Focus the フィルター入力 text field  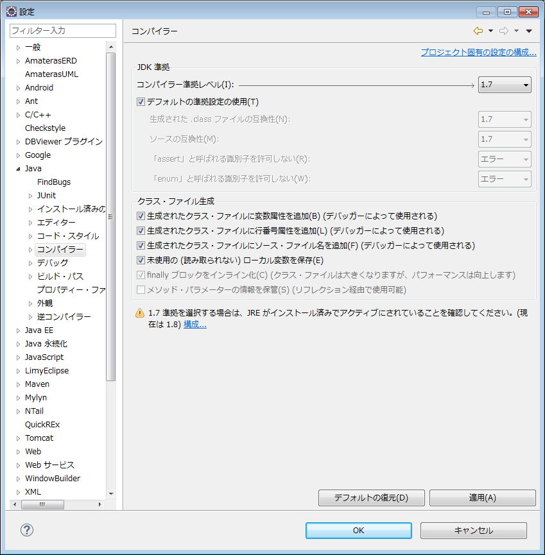63,30
